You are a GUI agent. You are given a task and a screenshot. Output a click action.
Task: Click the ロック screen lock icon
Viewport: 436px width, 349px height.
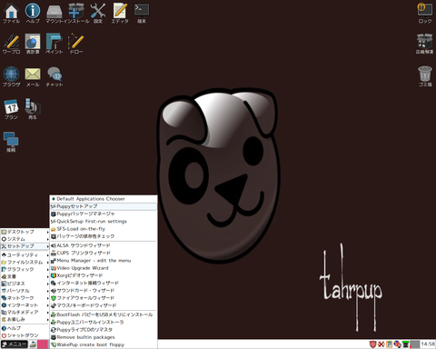(425, 13)
